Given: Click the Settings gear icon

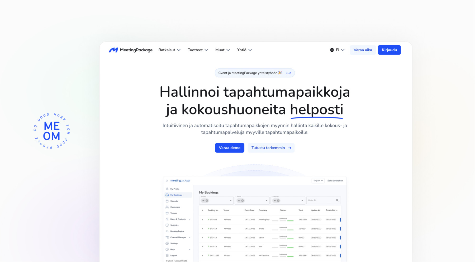Looking at the screenshot, I should point(167,244).
